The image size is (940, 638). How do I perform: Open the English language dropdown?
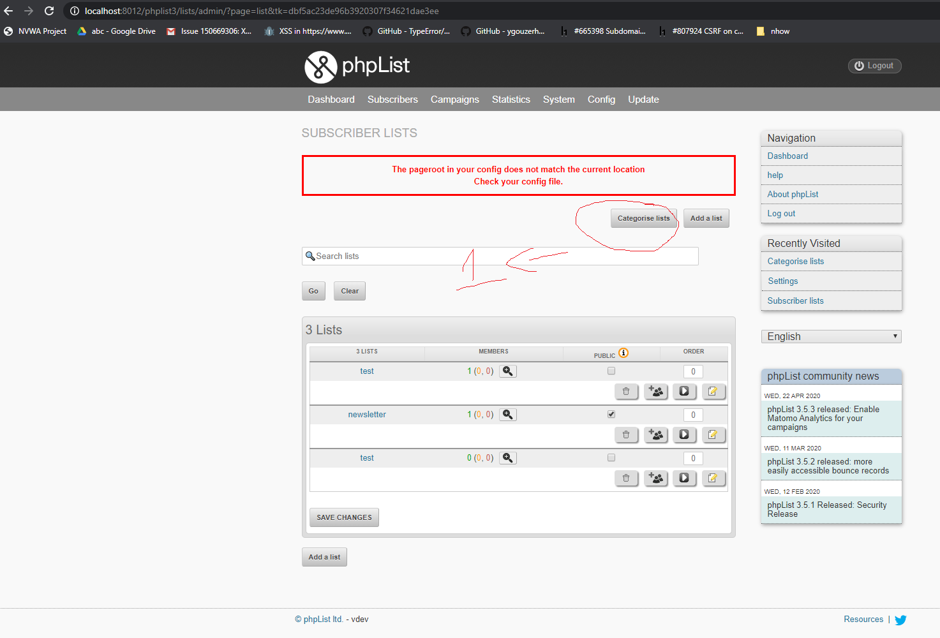[831, 336]
